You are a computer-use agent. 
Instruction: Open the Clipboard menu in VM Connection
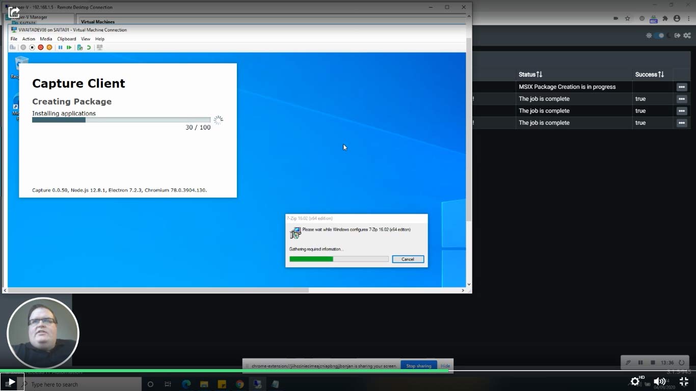click(x=66, y=39)
